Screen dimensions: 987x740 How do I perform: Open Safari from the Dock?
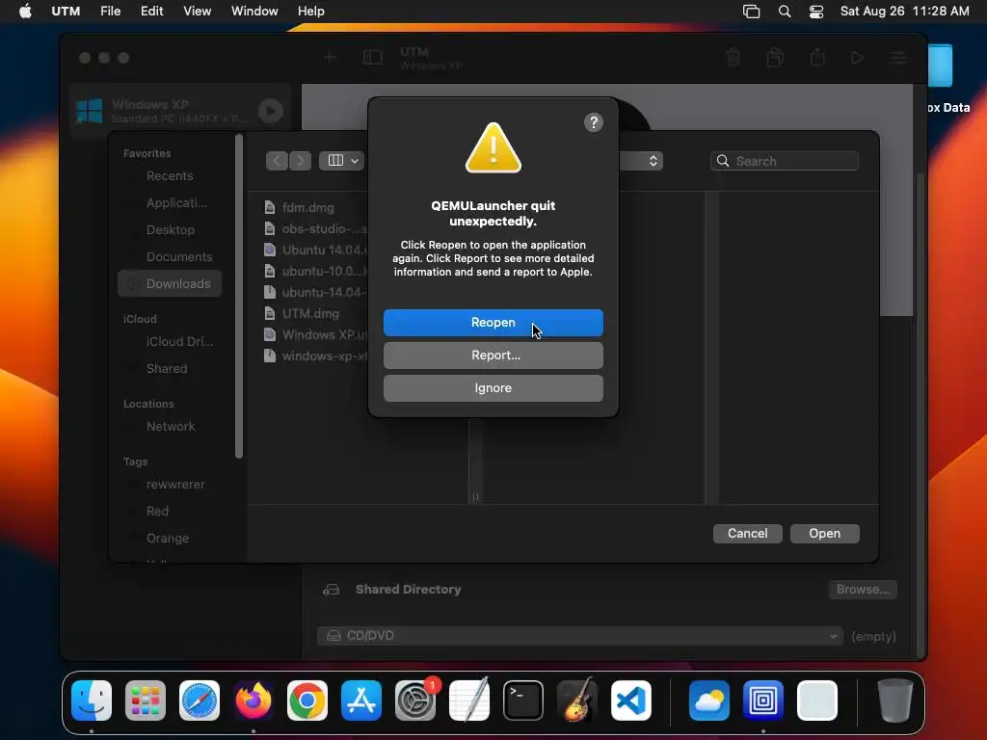coord(200,700)
